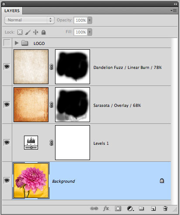180x215 pixels.
Task: Click the panel corner resize grip
Action: coord(175,209)
